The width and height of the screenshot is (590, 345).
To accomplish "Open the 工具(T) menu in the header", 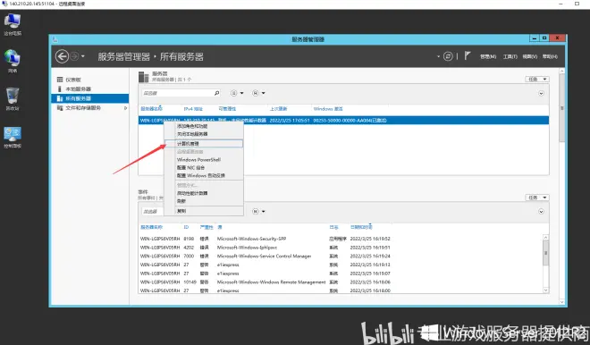I will click(510, 56).
